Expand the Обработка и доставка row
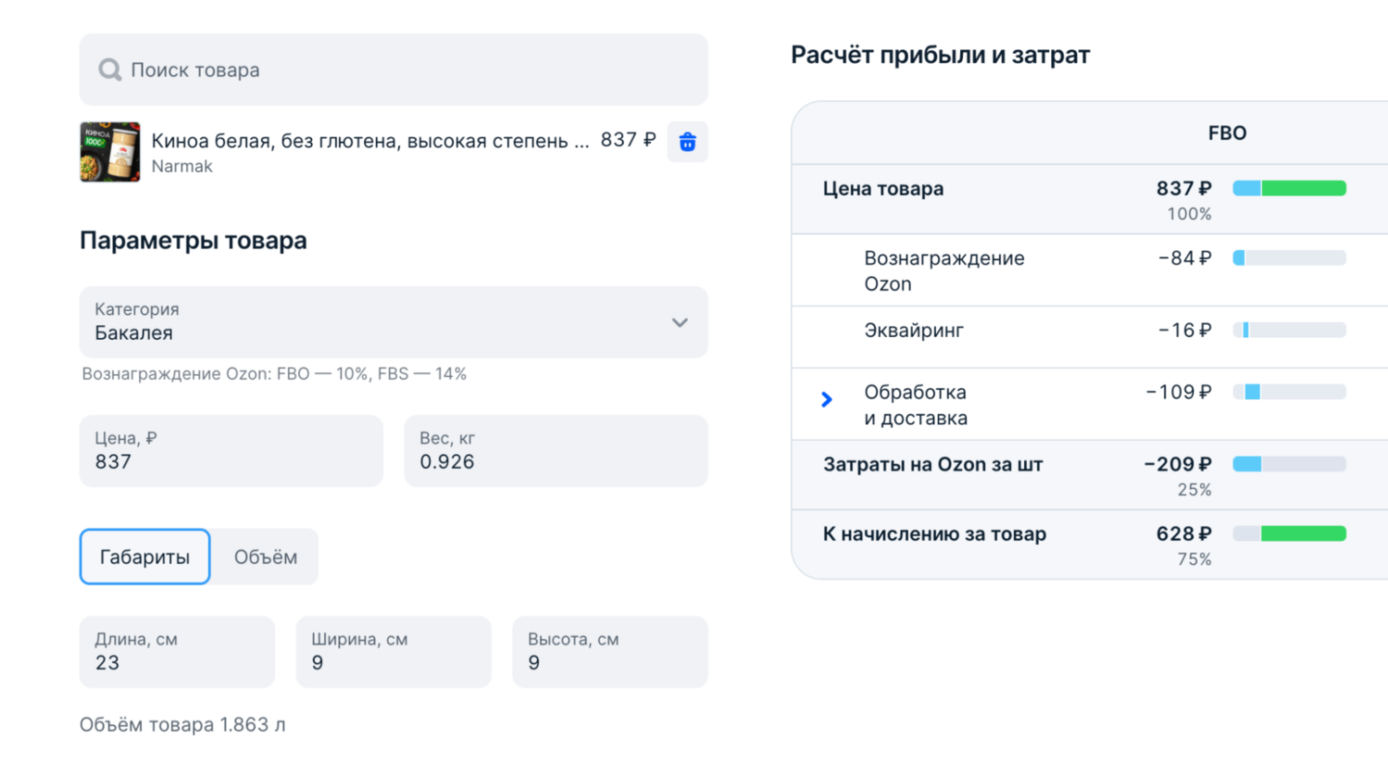This screenshot has height=777, width=1388. [827, 400]
